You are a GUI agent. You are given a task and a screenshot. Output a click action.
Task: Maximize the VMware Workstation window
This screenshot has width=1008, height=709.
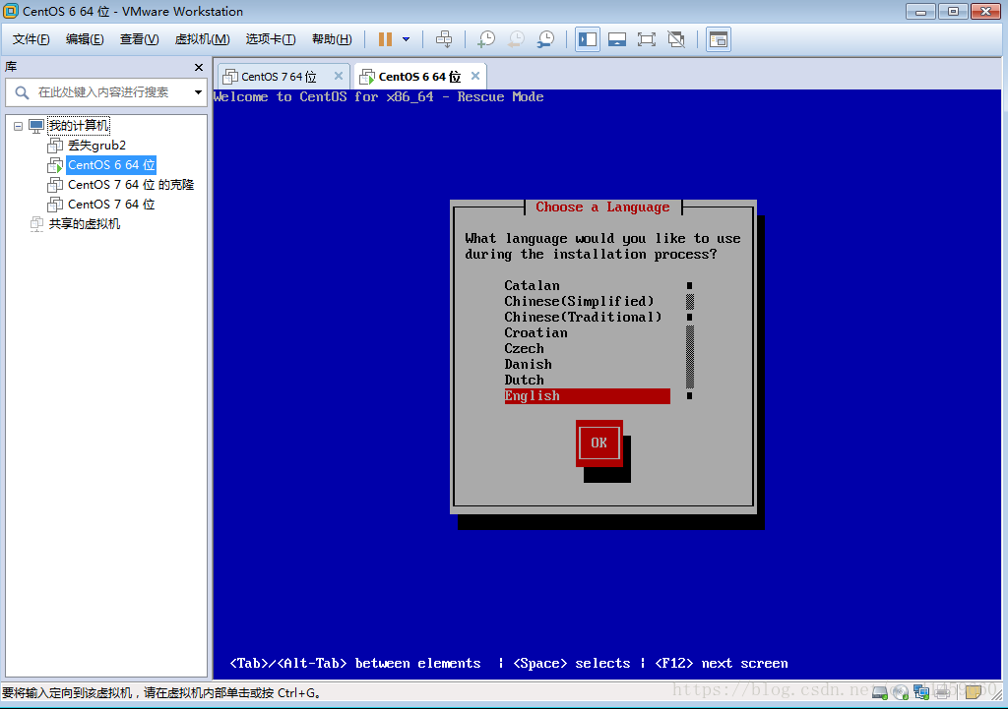(953, 11)
